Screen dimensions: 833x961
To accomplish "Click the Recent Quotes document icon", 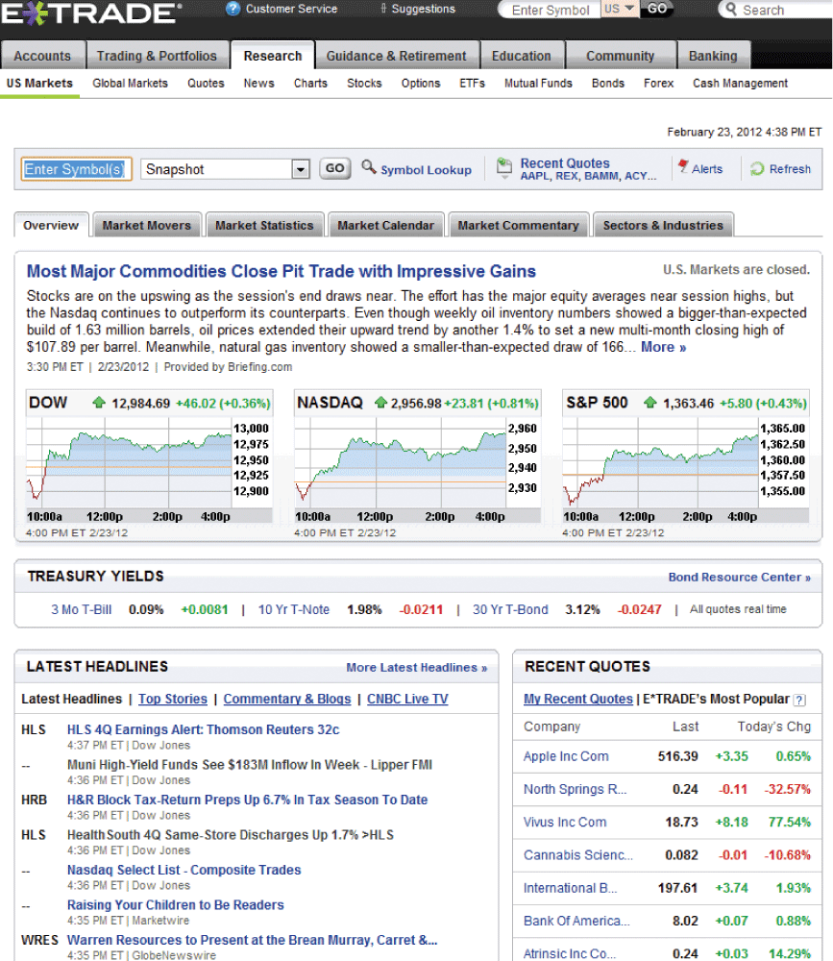I will [x=503, y=168].
